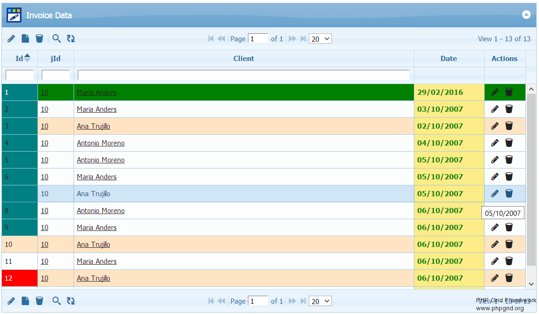Sort by the Client column header
The image size is (539, 314).
[244, 59]
